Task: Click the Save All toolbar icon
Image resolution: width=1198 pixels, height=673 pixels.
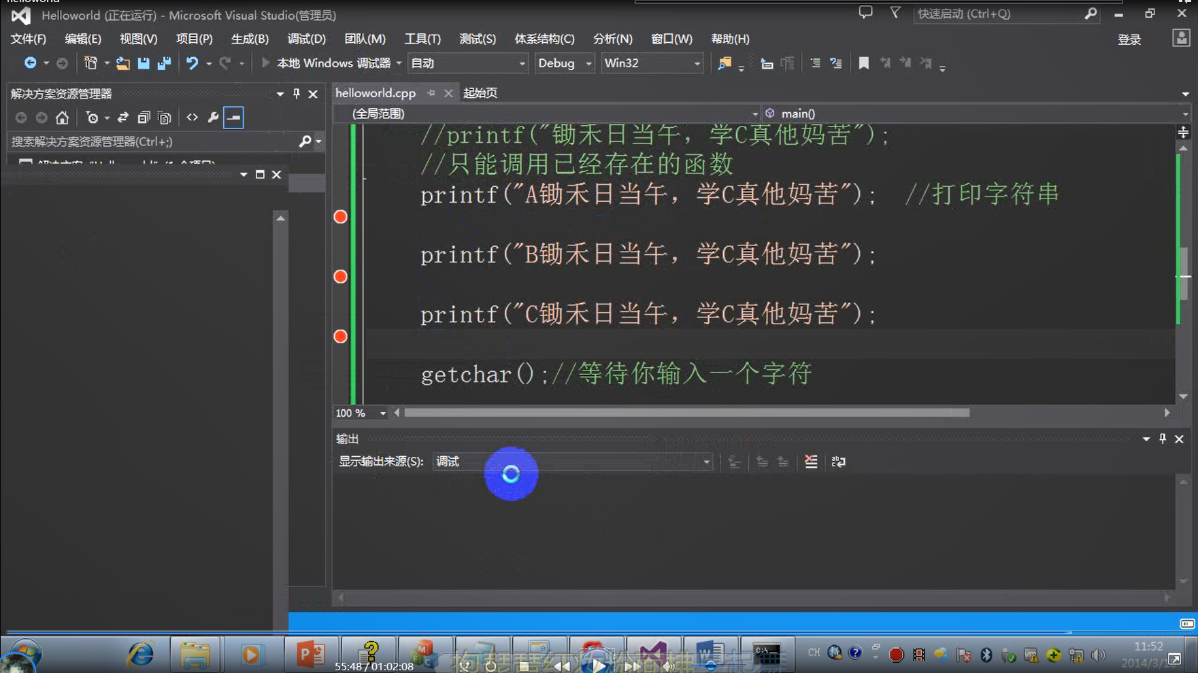Action: point(164,63)
